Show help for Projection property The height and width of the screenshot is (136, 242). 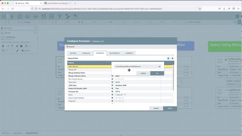pos(112,101)
